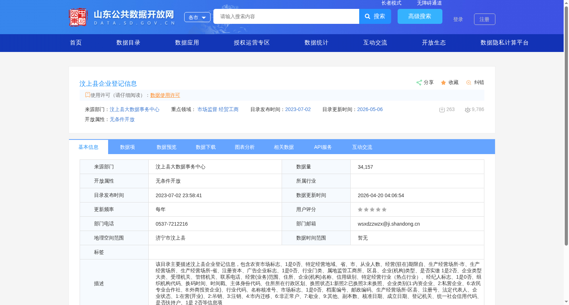The height and width of the screenshot is (305, 569).
Task: Open 无障碍通道 accessibility channel
Action: click(429, 3)
